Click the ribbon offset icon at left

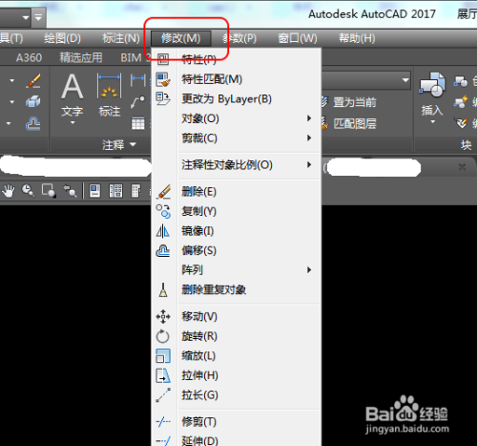33,123
